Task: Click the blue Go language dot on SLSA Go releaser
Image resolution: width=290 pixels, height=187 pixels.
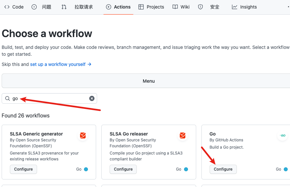Action: (x=186, y=169)
